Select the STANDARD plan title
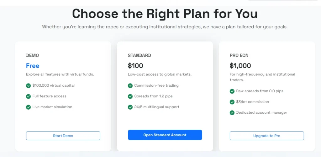Image resolution: width=321 pixels, height=157 pixels. pos(139,56)
